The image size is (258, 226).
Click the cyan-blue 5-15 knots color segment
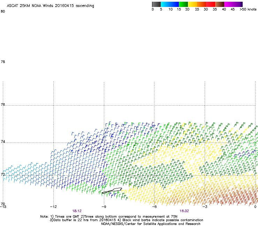tap(170, 4)
